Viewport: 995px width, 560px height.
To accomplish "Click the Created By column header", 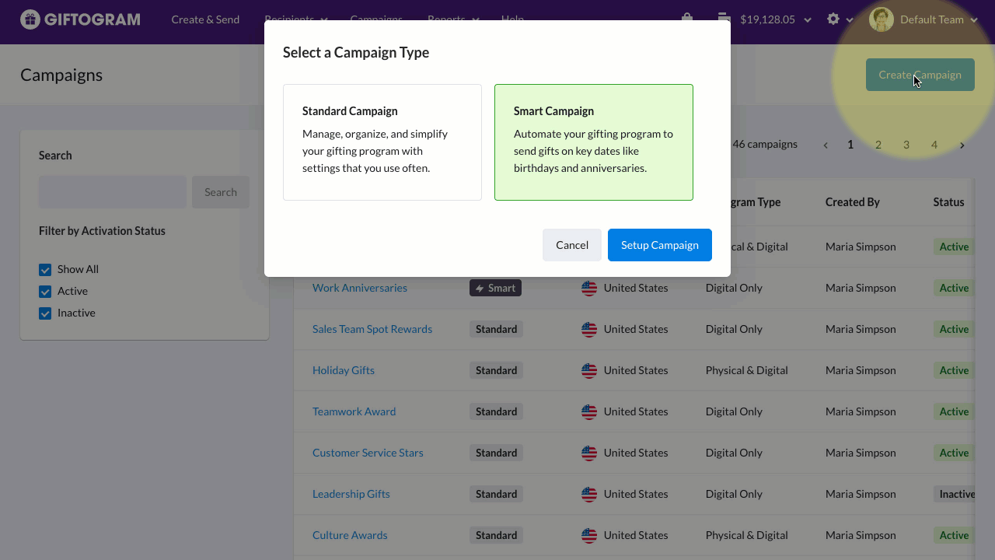I will pos(853,202).
